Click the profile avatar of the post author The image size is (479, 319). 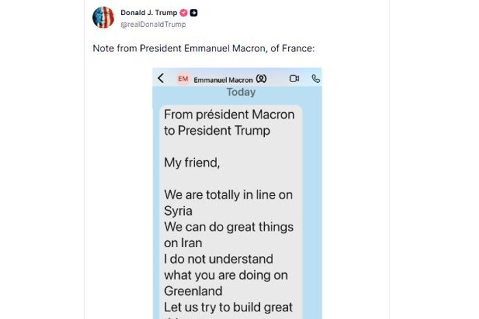(103, 18)
